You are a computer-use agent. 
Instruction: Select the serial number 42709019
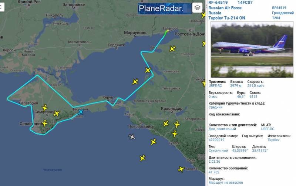pos(216,140)
